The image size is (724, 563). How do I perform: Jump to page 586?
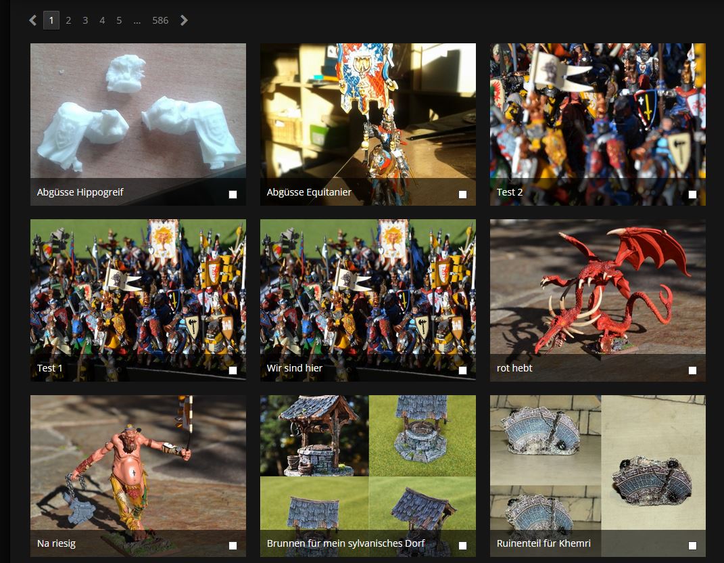tap(160, 20)
